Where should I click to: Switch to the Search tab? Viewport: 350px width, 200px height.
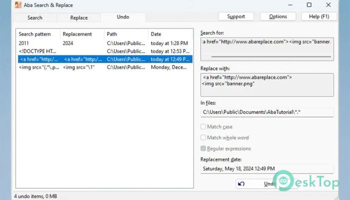pyautogui.click(x=35, y=17)
